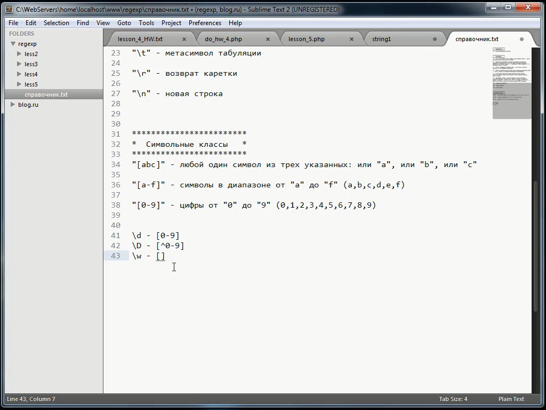Click the "[0-9]" цифры line
Viewport: 546px width, 410px height.
click(x=254, y=205)
